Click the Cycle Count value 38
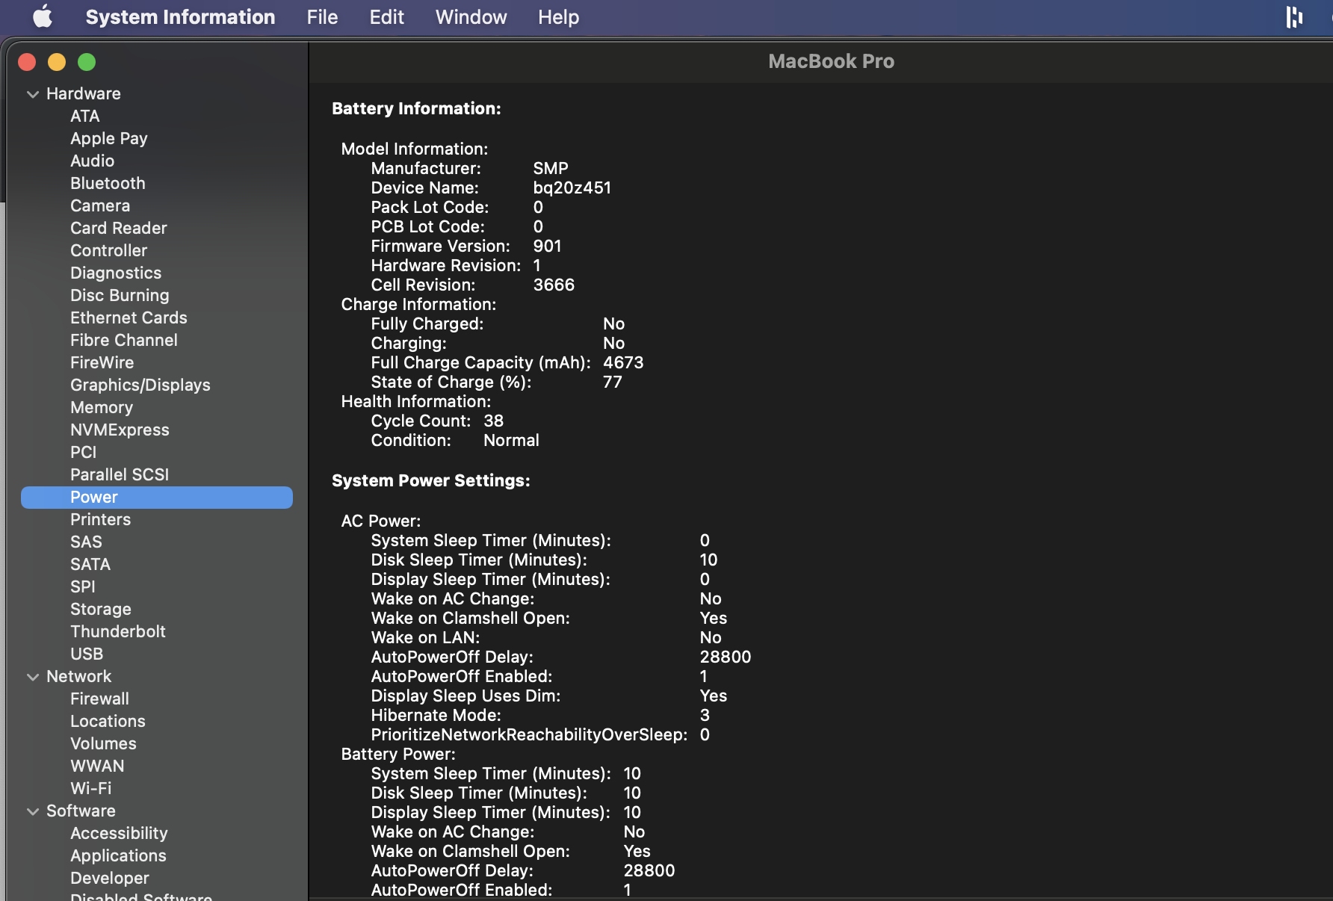The image size is (1333, 901). [493, 421]
